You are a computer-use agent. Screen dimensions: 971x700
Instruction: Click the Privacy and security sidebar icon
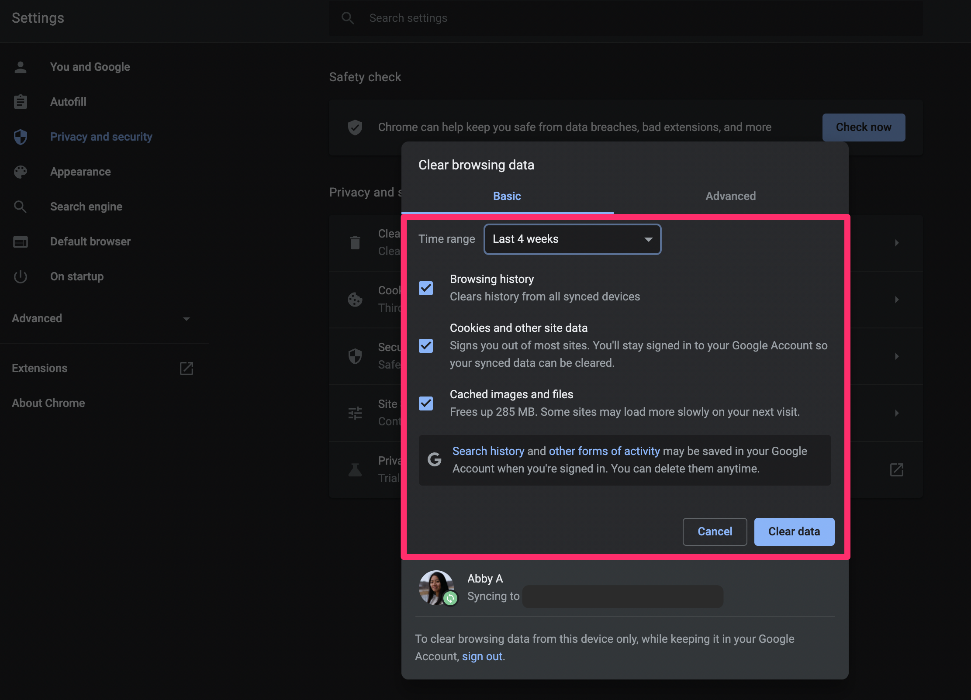tap(21, 136)
